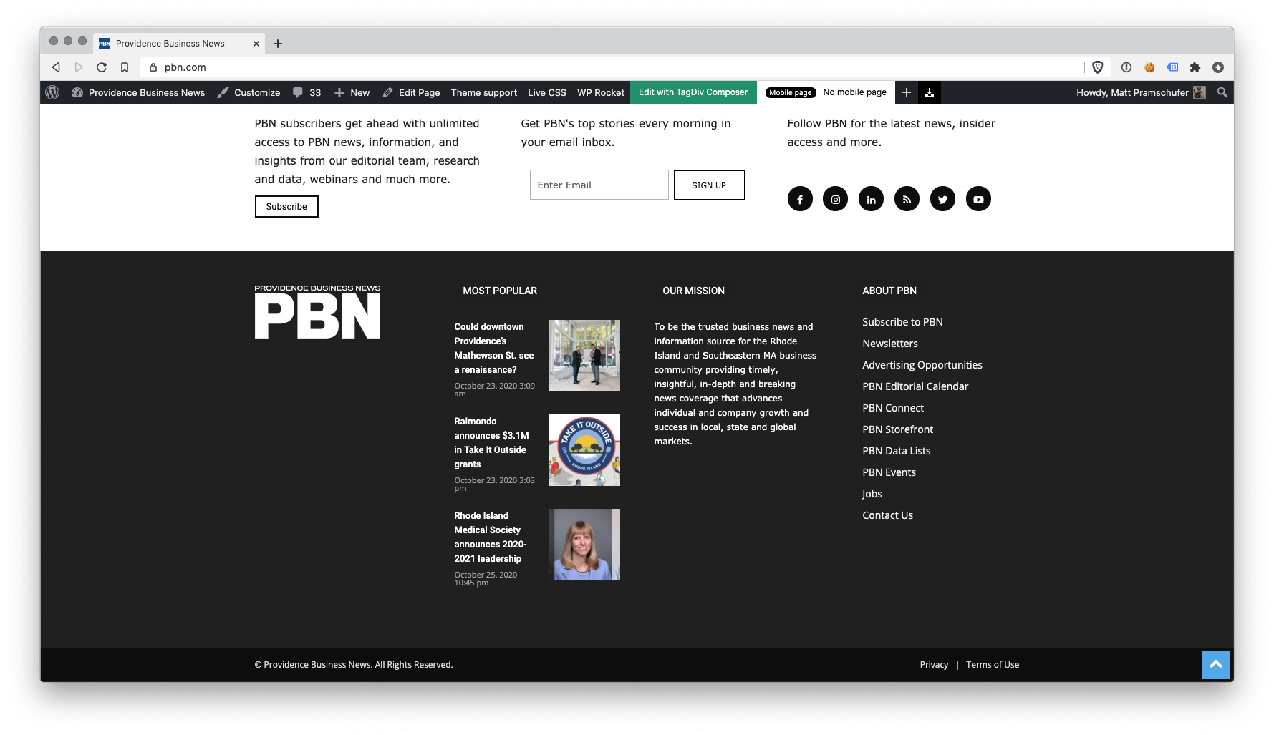Open Medical Society leadership portrait thumbnail
This screenshot has height=735, width=1274.
(584, 545)
